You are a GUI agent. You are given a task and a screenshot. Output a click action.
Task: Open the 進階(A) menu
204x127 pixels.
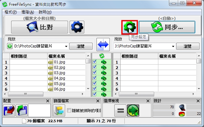tap(28, 12)
